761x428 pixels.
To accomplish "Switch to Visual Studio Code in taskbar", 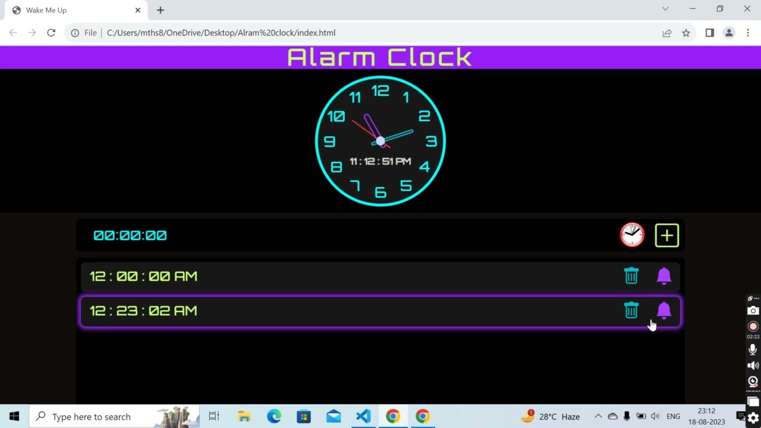I will [x=363, y=417].
